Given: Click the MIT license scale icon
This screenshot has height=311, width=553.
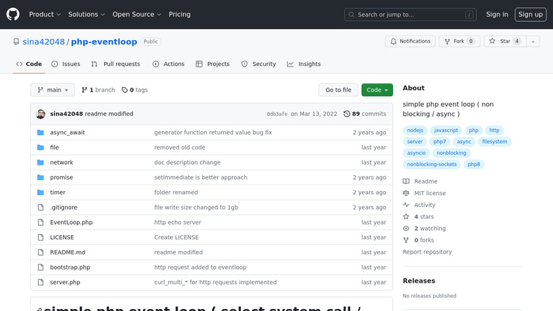Looking at the screenshot, I should (x=406, y=193).
